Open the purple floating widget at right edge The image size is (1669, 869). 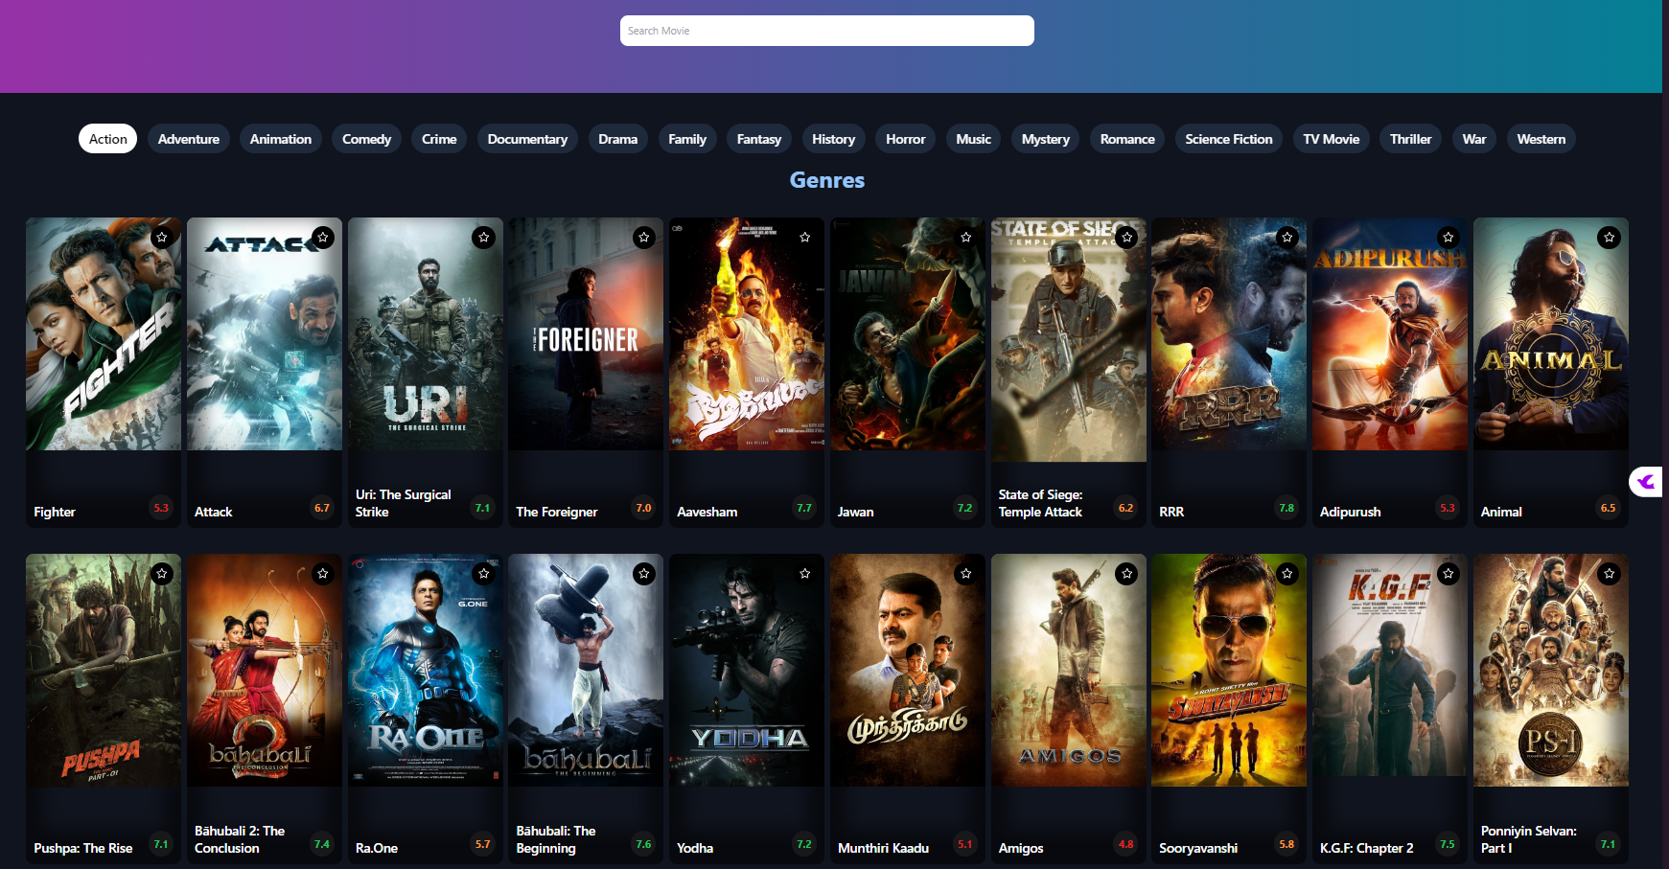coord(1647,481)
